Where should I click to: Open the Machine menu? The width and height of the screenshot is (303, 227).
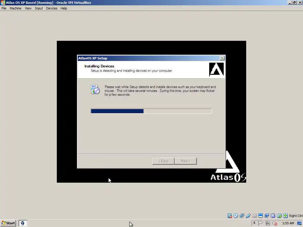pos(15,8)
